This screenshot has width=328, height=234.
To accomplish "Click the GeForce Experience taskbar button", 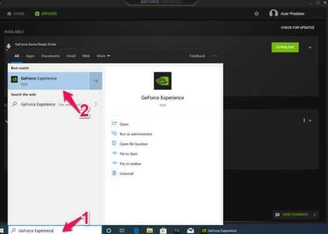I will click(x=219, y=230).
